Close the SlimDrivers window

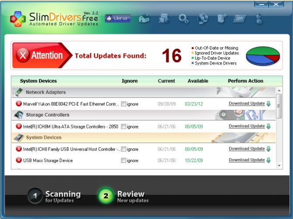point(276,4)
